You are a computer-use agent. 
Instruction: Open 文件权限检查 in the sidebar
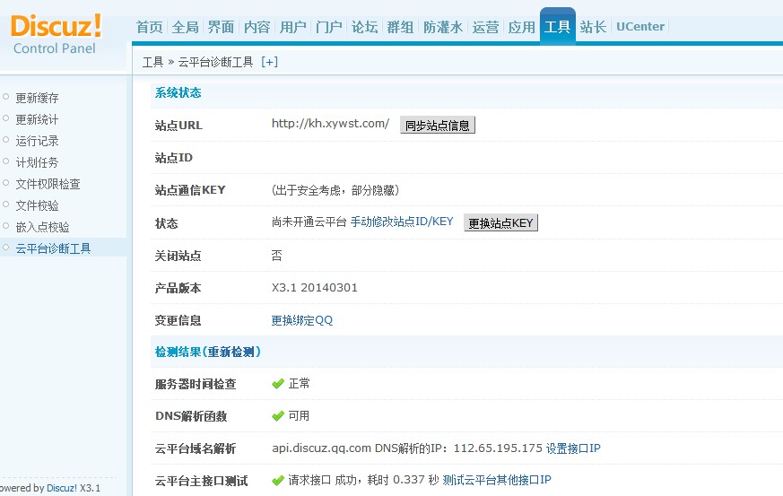click(48, 184)
